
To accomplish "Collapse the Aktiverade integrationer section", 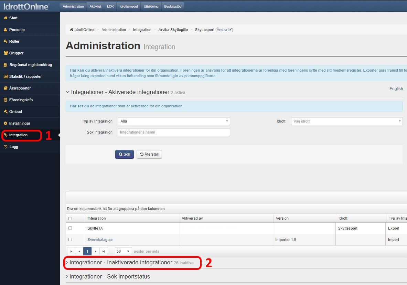I will (120, 92).
